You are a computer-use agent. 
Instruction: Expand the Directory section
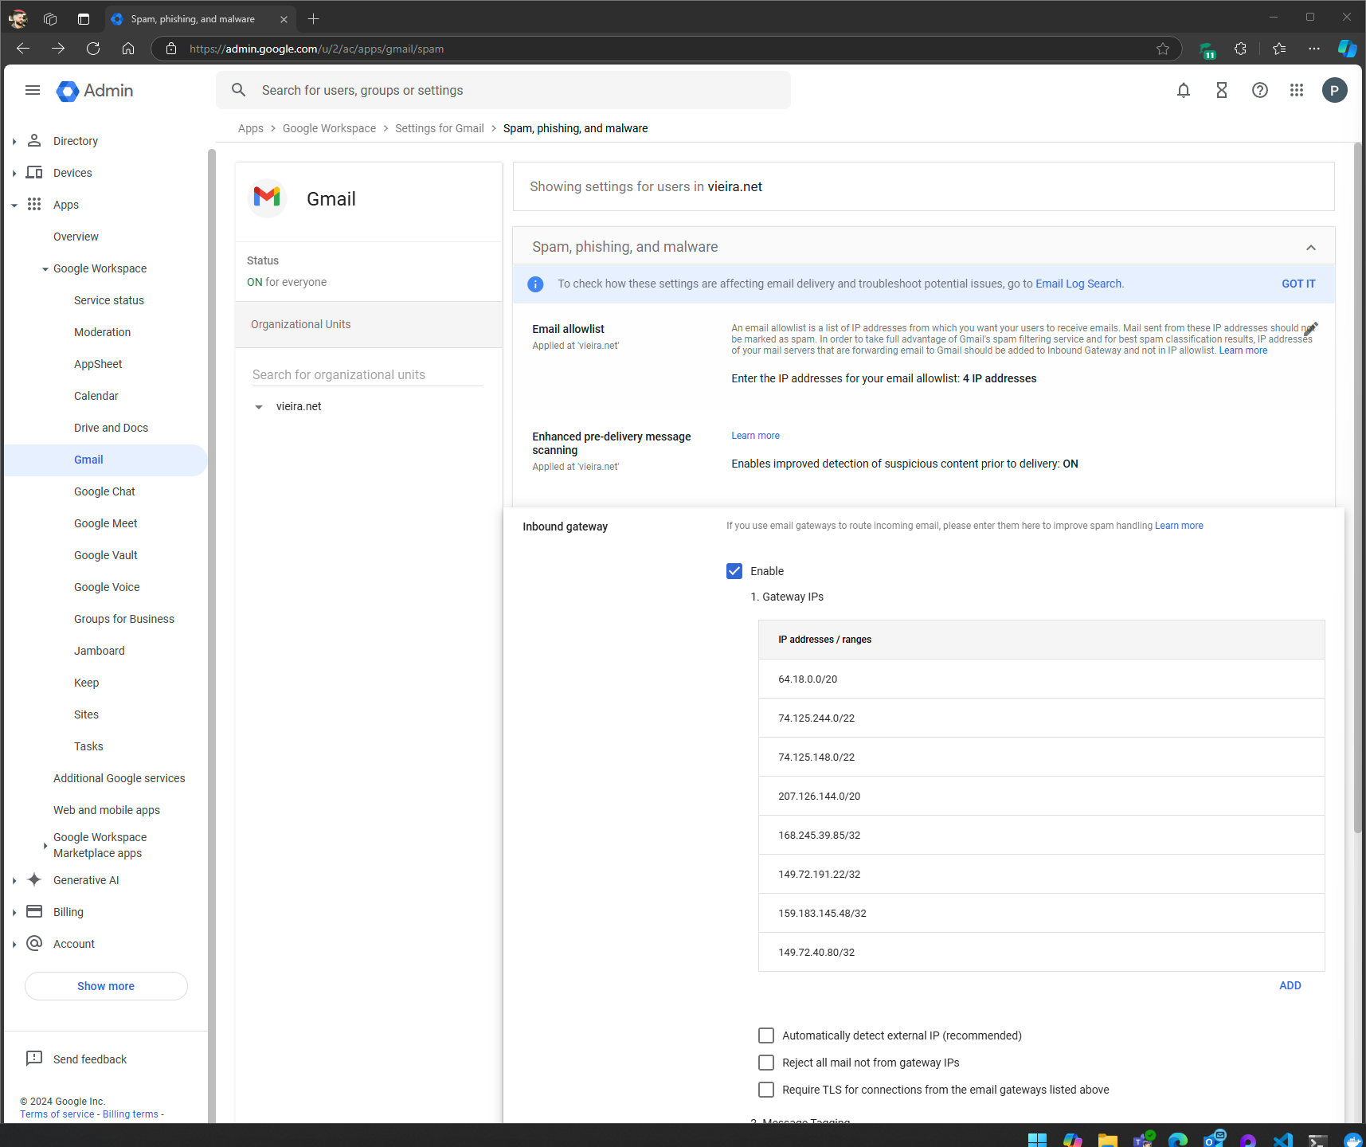14,142
